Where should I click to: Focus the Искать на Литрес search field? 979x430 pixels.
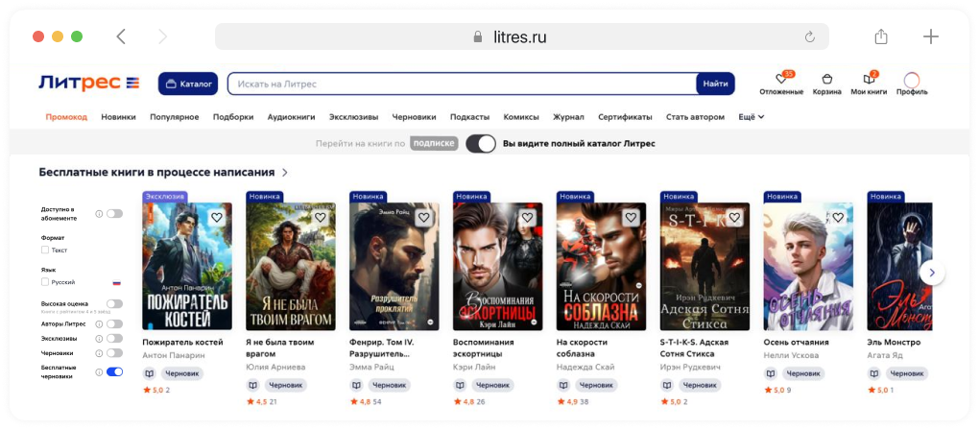tap(462, 84)
